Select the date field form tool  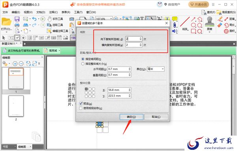(59, 38)
